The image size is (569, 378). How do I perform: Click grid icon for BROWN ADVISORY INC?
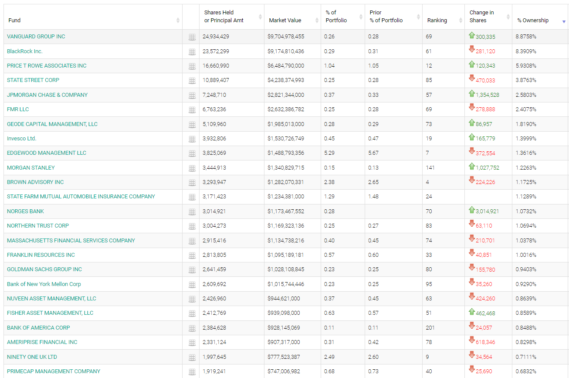click(x=192, y=183)
